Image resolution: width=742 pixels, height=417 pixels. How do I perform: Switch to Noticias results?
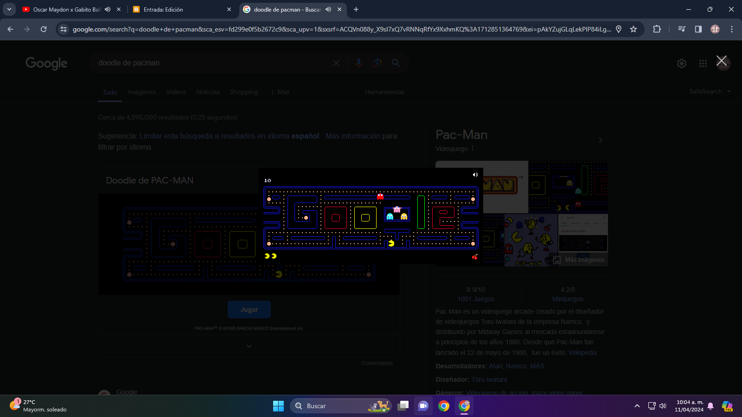[208, 92]
